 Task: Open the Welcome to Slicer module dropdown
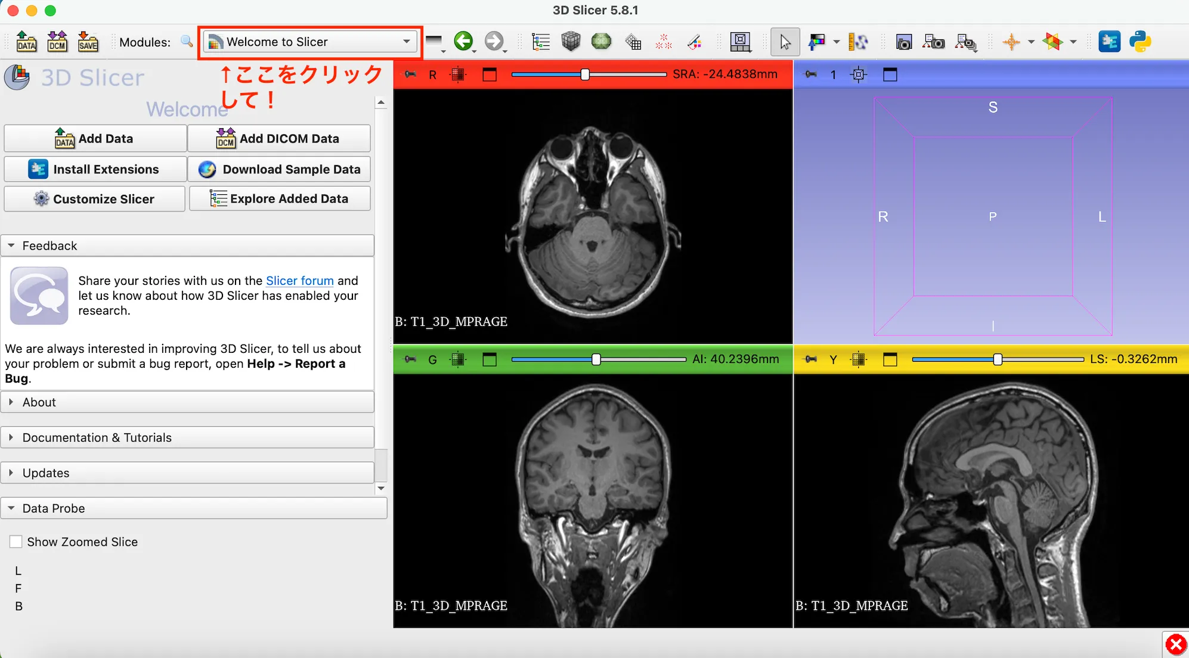[x=309, y=42]
